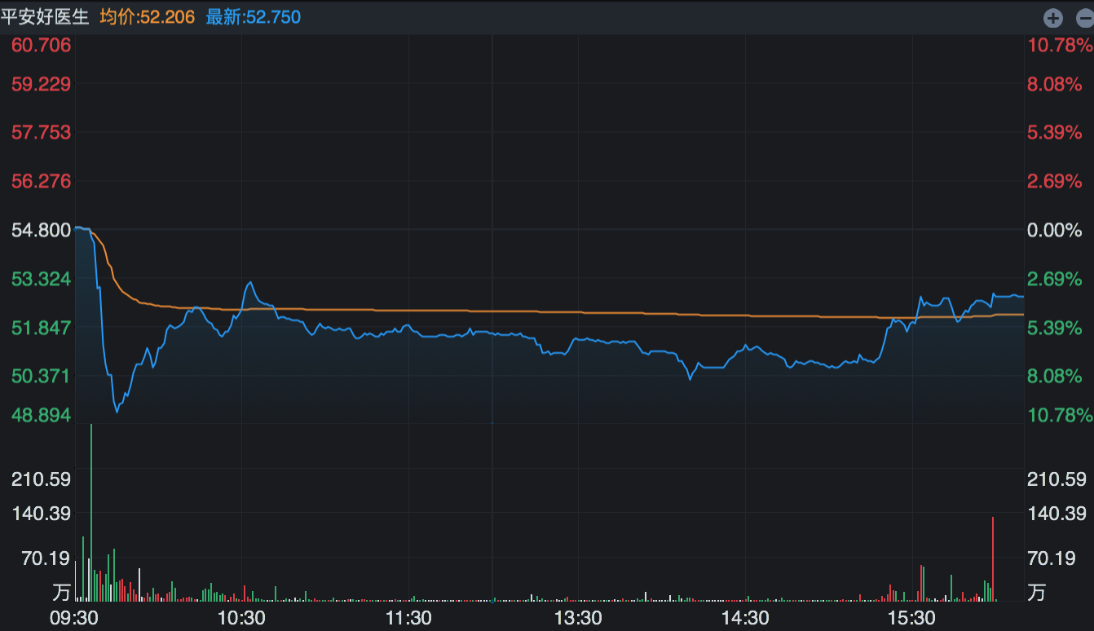The image size is (1094, 631).
Task: Click the 11:30 time axis label
Action: click(409, 618)
